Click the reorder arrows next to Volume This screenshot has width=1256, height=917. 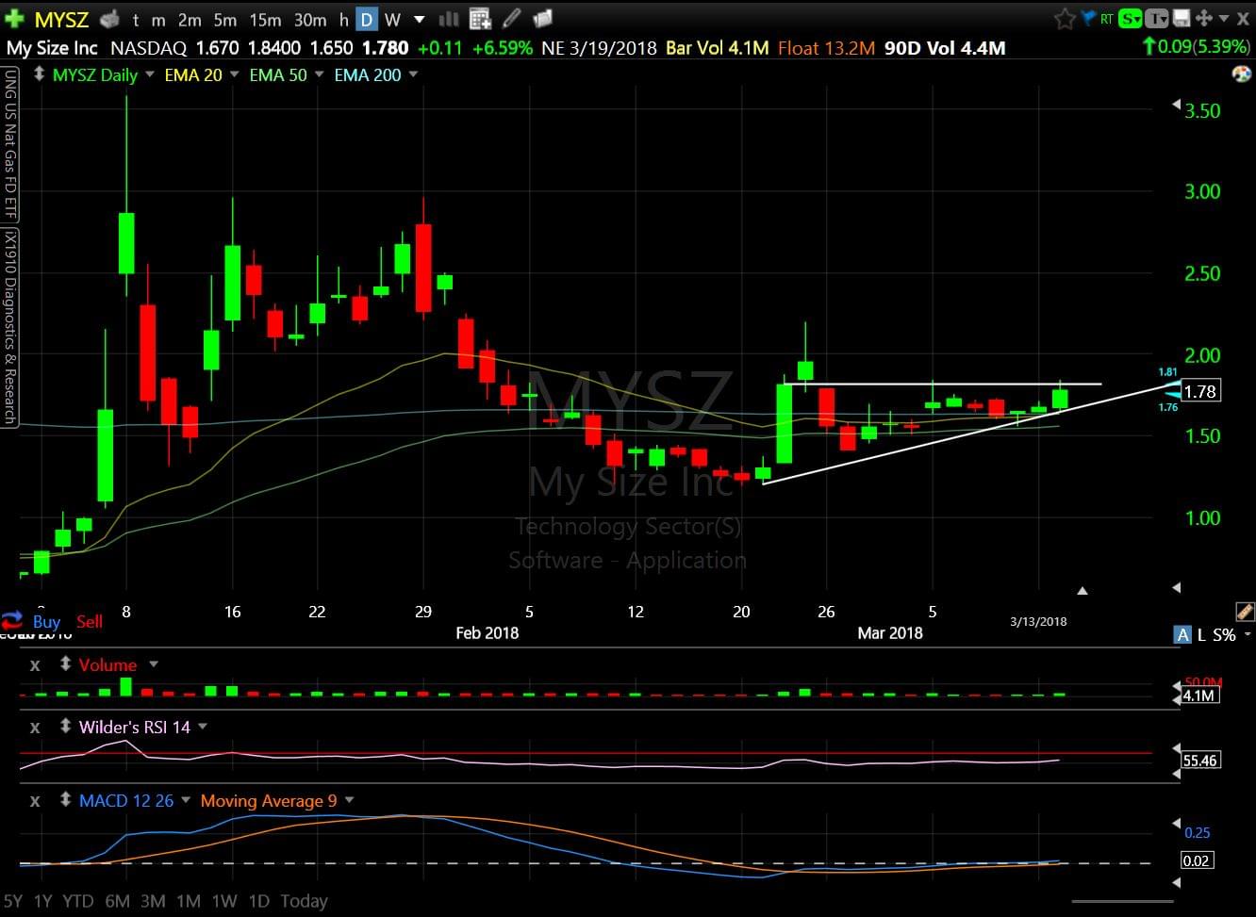(x=65, y=664)
